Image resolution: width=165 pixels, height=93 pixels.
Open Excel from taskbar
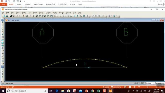[98, 91]
